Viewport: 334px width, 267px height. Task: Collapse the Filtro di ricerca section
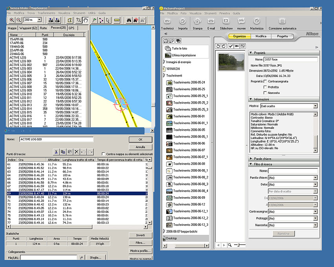pyautogui.click(x=251, y=164)
